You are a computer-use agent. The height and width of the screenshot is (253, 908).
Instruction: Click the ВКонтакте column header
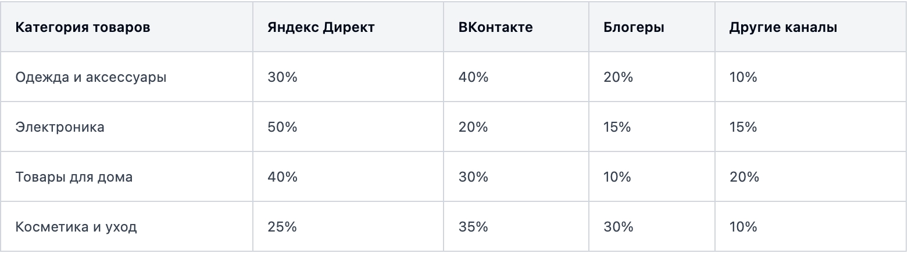495,27
